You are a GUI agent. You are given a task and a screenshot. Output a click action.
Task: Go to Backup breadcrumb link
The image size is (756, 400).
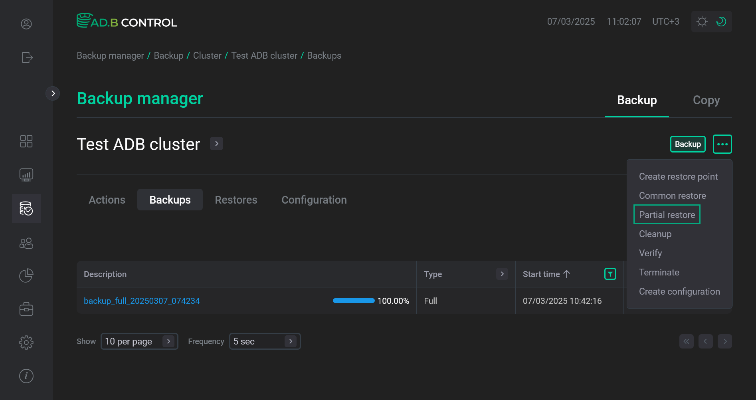[x=168, y=55]
